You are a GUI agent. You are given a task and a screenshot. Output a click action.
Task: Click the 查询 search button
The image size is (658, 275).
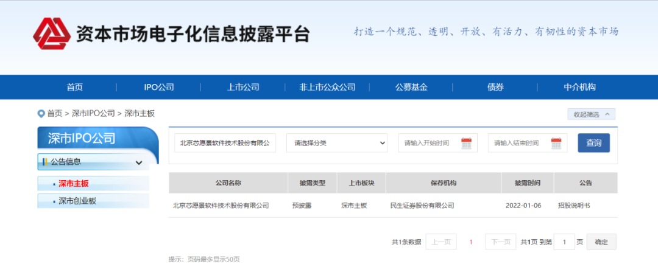click(x=593, y=143)
